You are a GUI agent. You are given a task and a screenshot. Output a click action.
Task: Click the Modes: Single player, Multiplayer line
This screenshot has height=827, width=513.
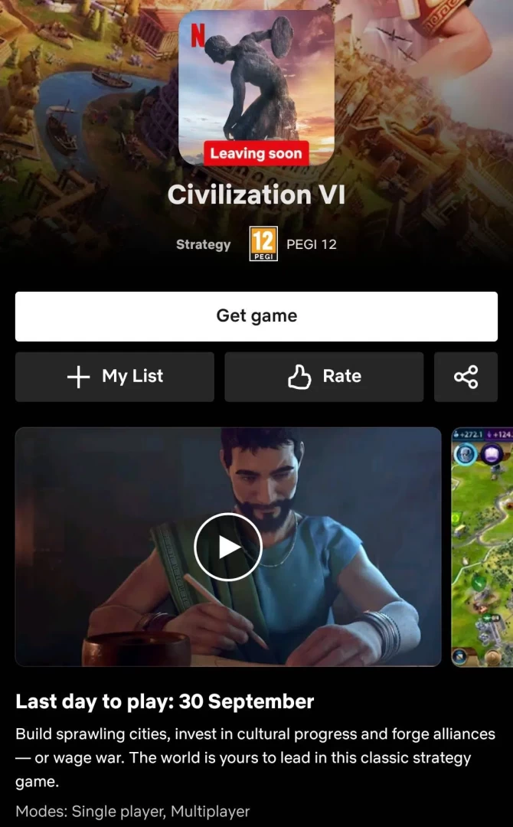point(132,811)
